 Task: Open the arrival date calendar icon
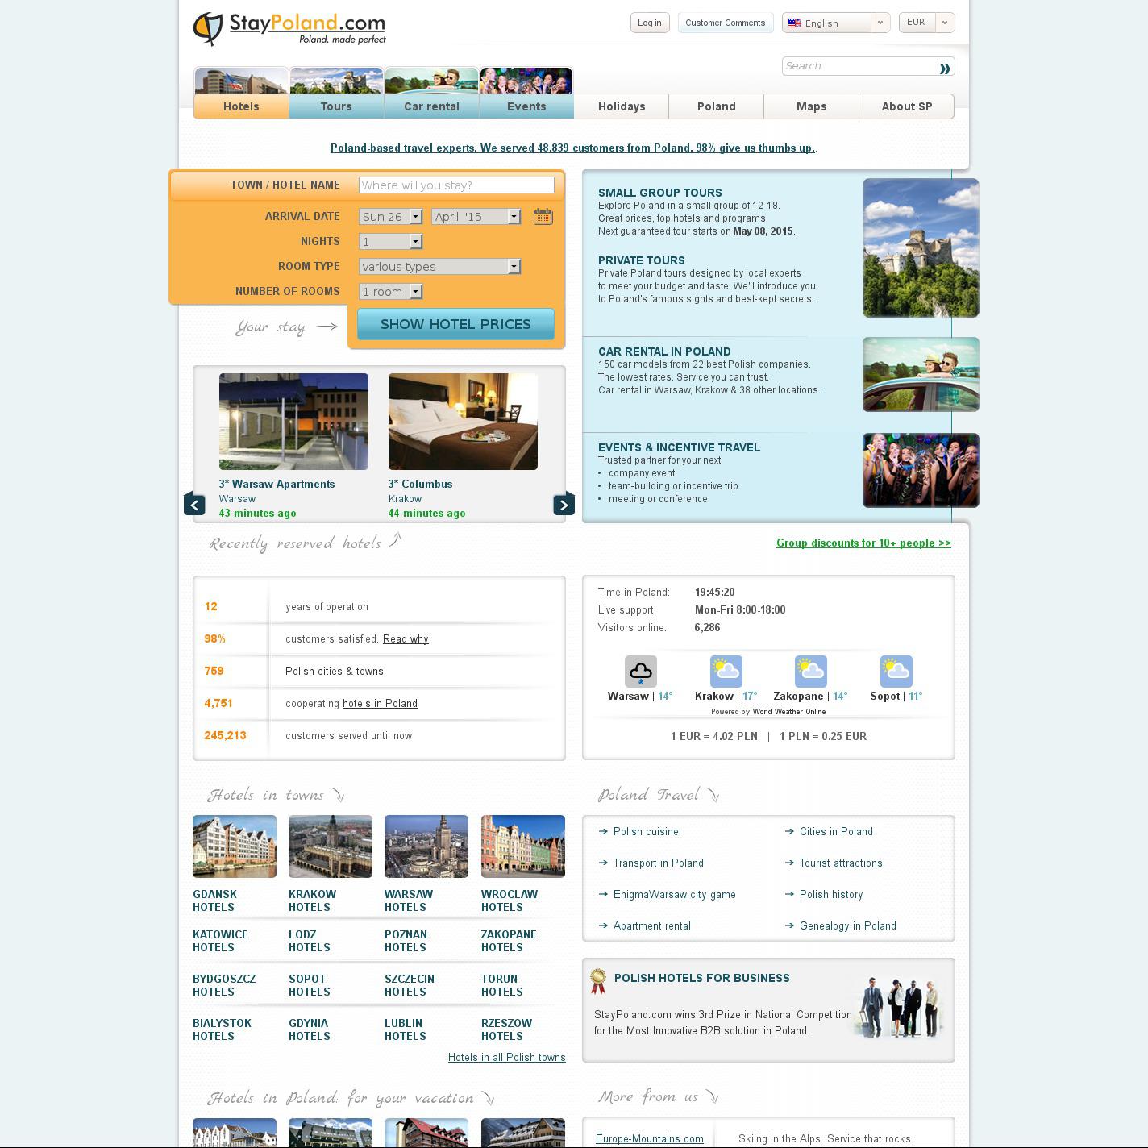click(x=543, y=216)
